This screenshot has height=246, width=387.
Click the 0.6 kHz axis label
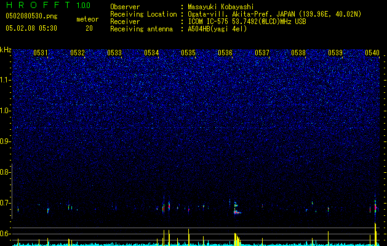(x=5, y=234)
